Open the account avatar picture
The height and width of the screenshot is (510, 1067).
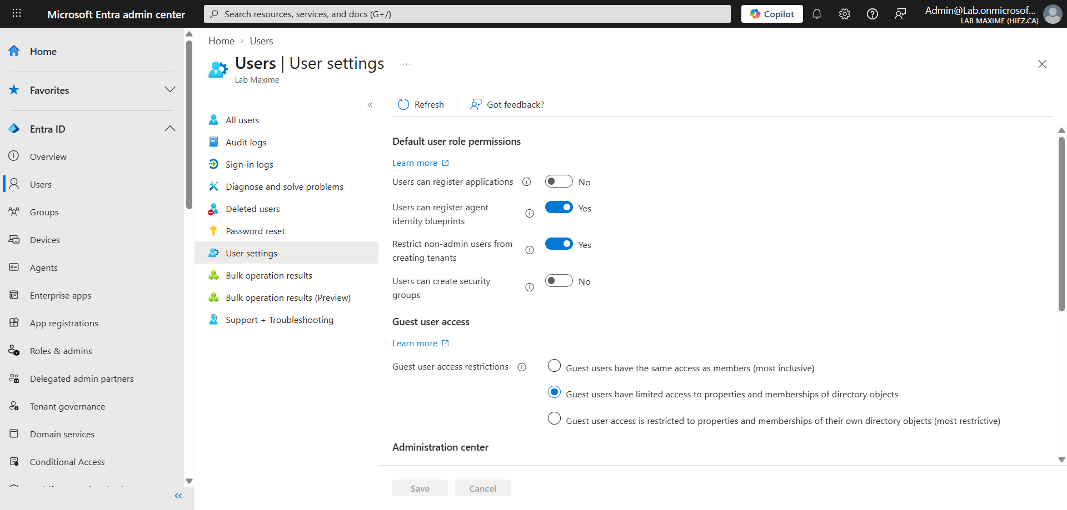[1053, 14]
